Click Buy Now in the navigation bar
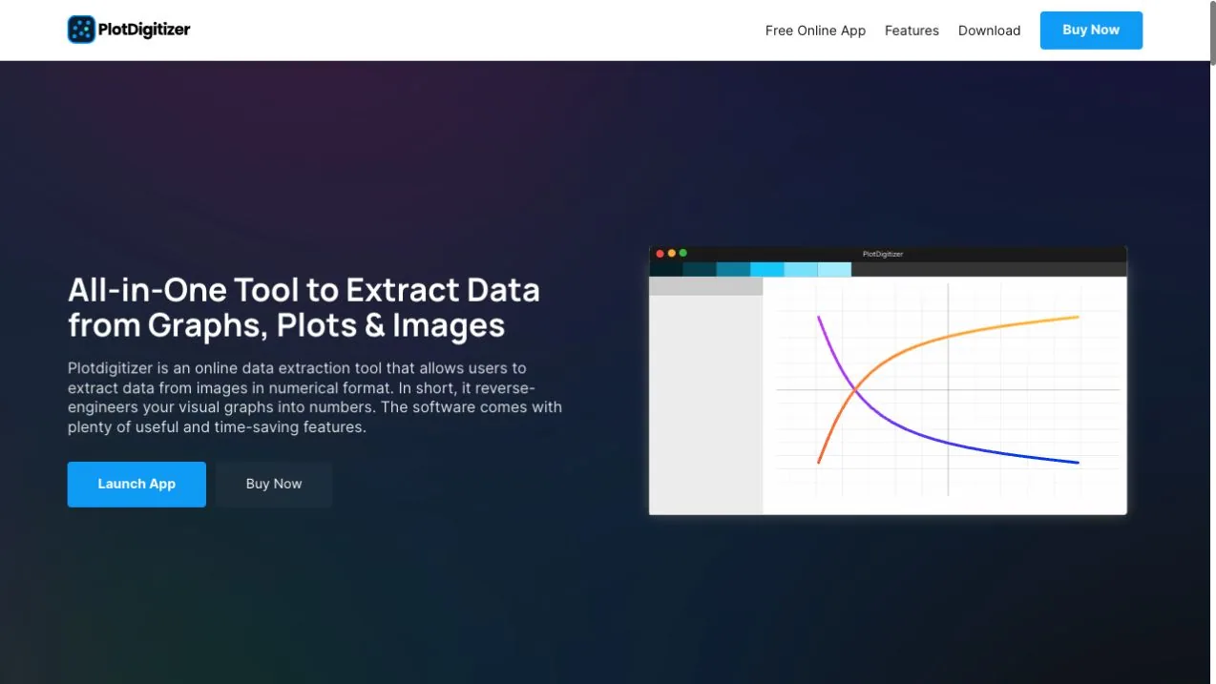The image size is (1216, 684). point(1091,31)
